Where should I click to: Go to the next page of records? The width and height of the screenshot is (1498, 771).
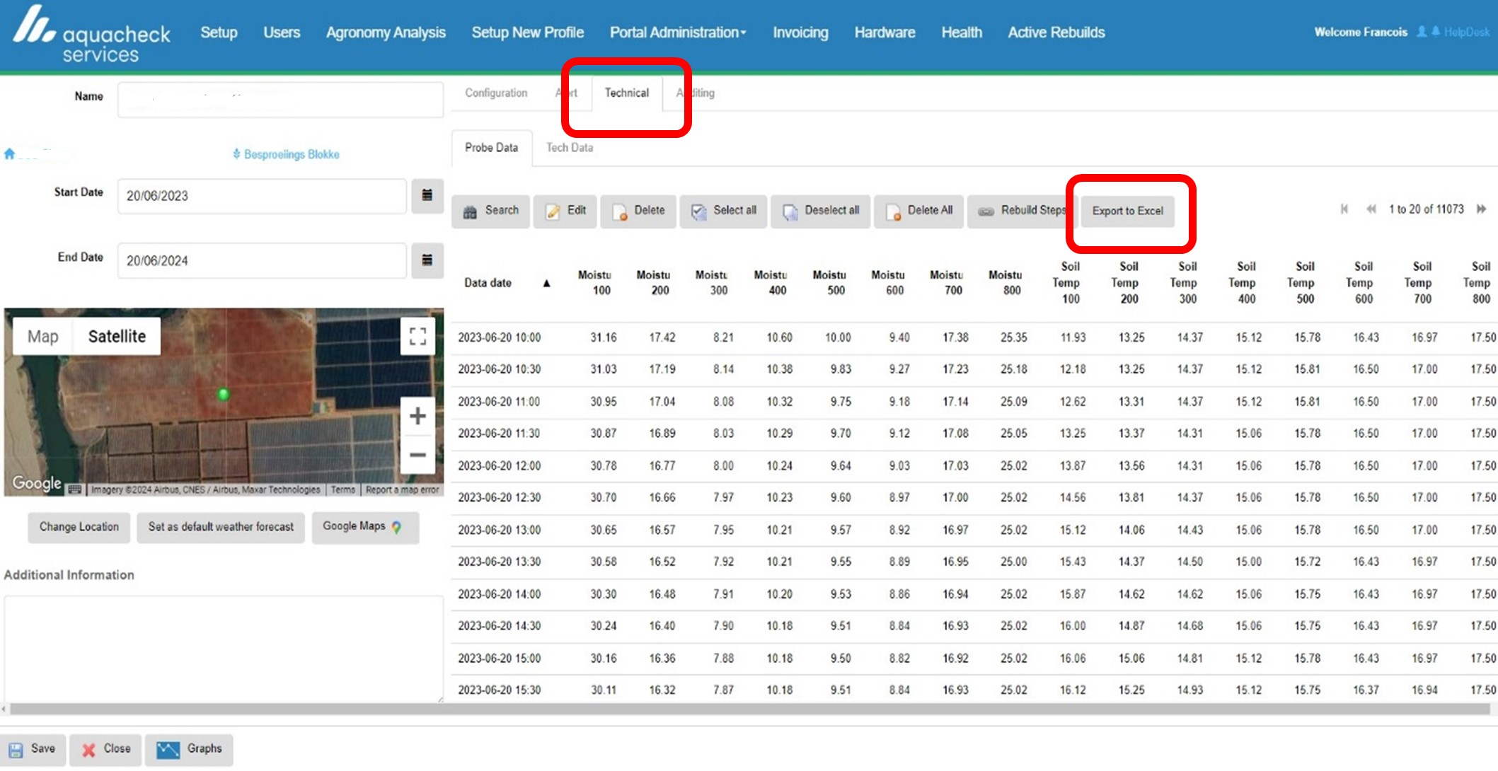point(1481,209)
